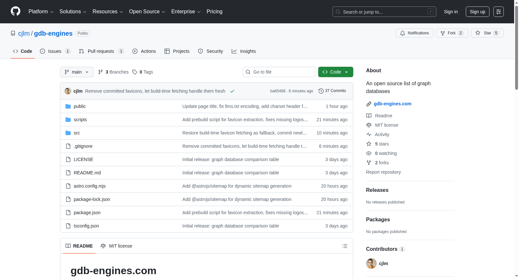Screen dimensions: 519x279
Task: Open the scripts folder
Action: tap(80, 120)
